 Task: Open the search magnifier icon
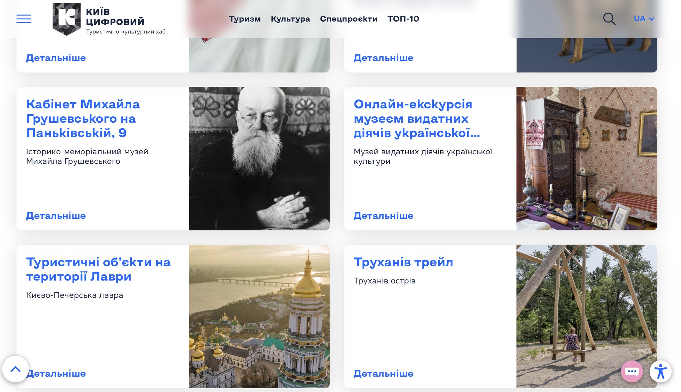point(609,19)
